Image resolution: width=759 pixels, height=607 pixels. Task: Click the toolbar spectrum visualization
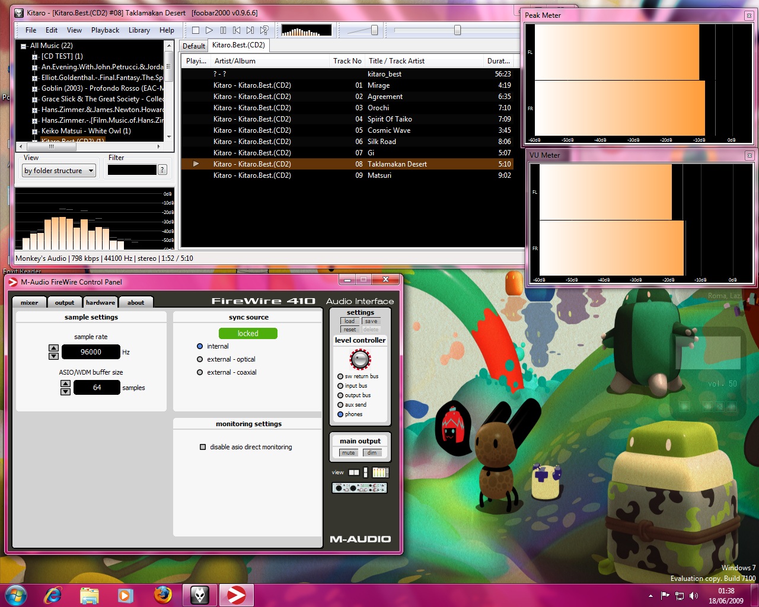click(x=306, y=30)
